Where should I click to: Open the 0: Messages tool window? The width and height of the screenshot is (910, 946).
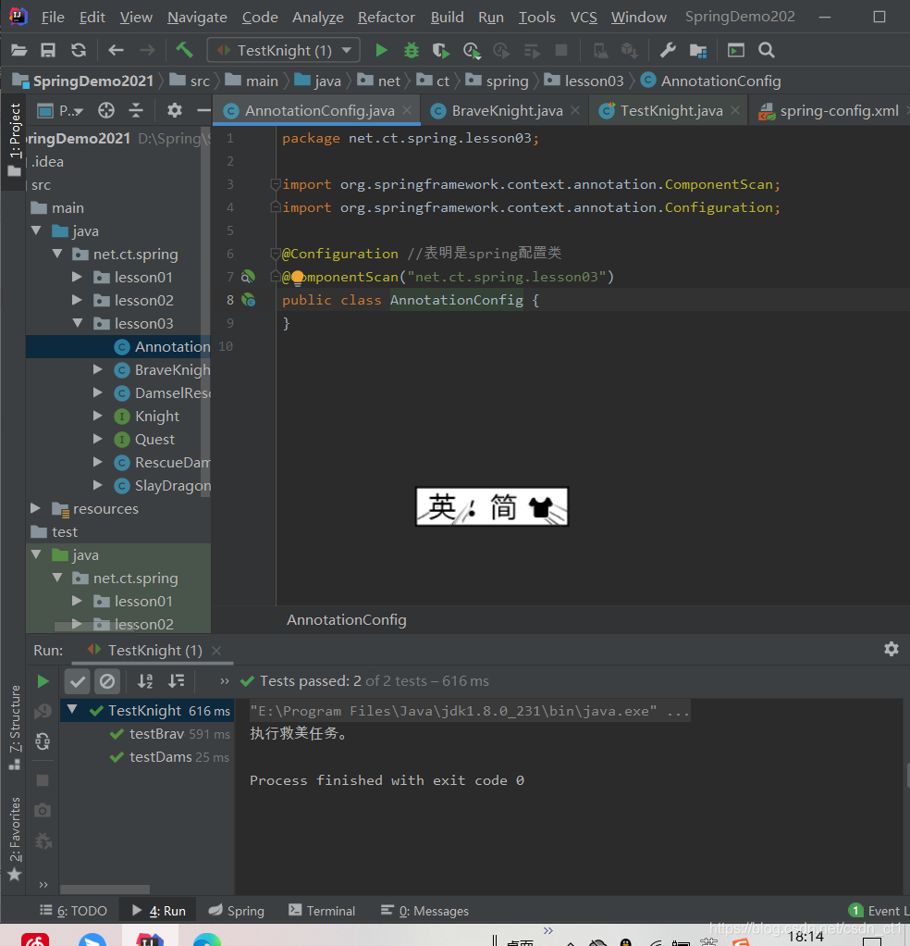pos(424,911)
